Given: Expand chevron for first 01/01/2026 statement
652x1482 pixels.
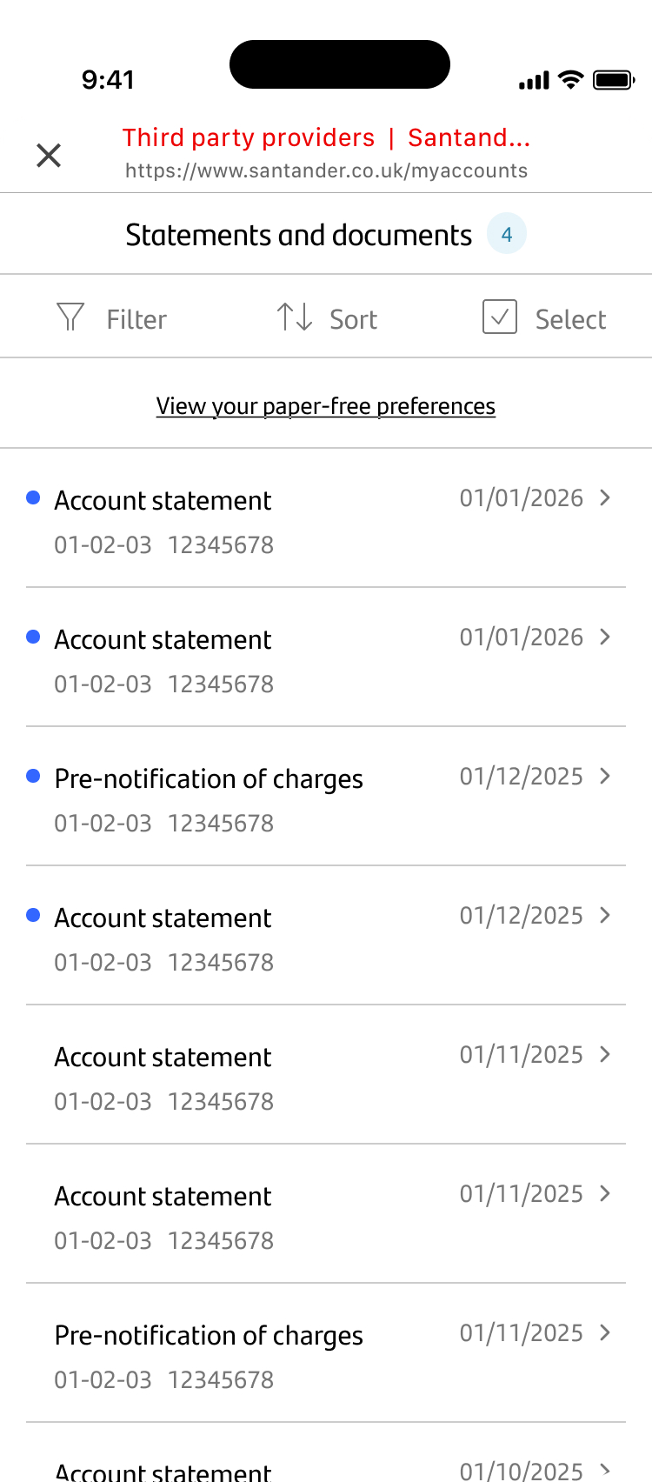Looking at the screenshot, I should (606, 497).
